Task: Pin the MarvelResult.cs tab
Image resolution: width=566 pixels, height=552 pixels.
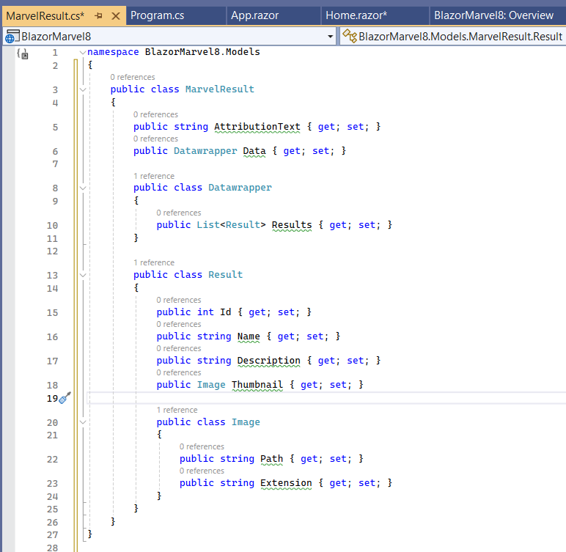Action: [x=98, y=16]
